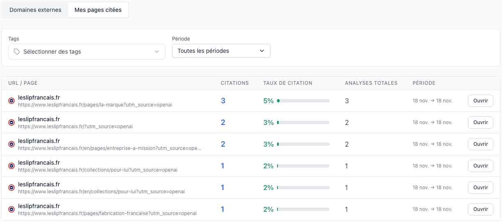Open the Sélectionner des tags dropdown

coord(87,52)
